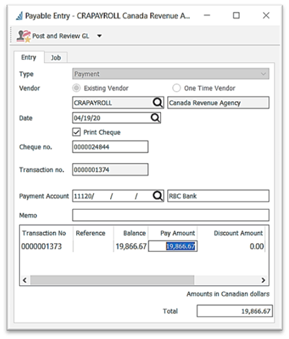Select the Entry tab
Viewport: 289px width, 339px height.
click(x=29, y=57)
